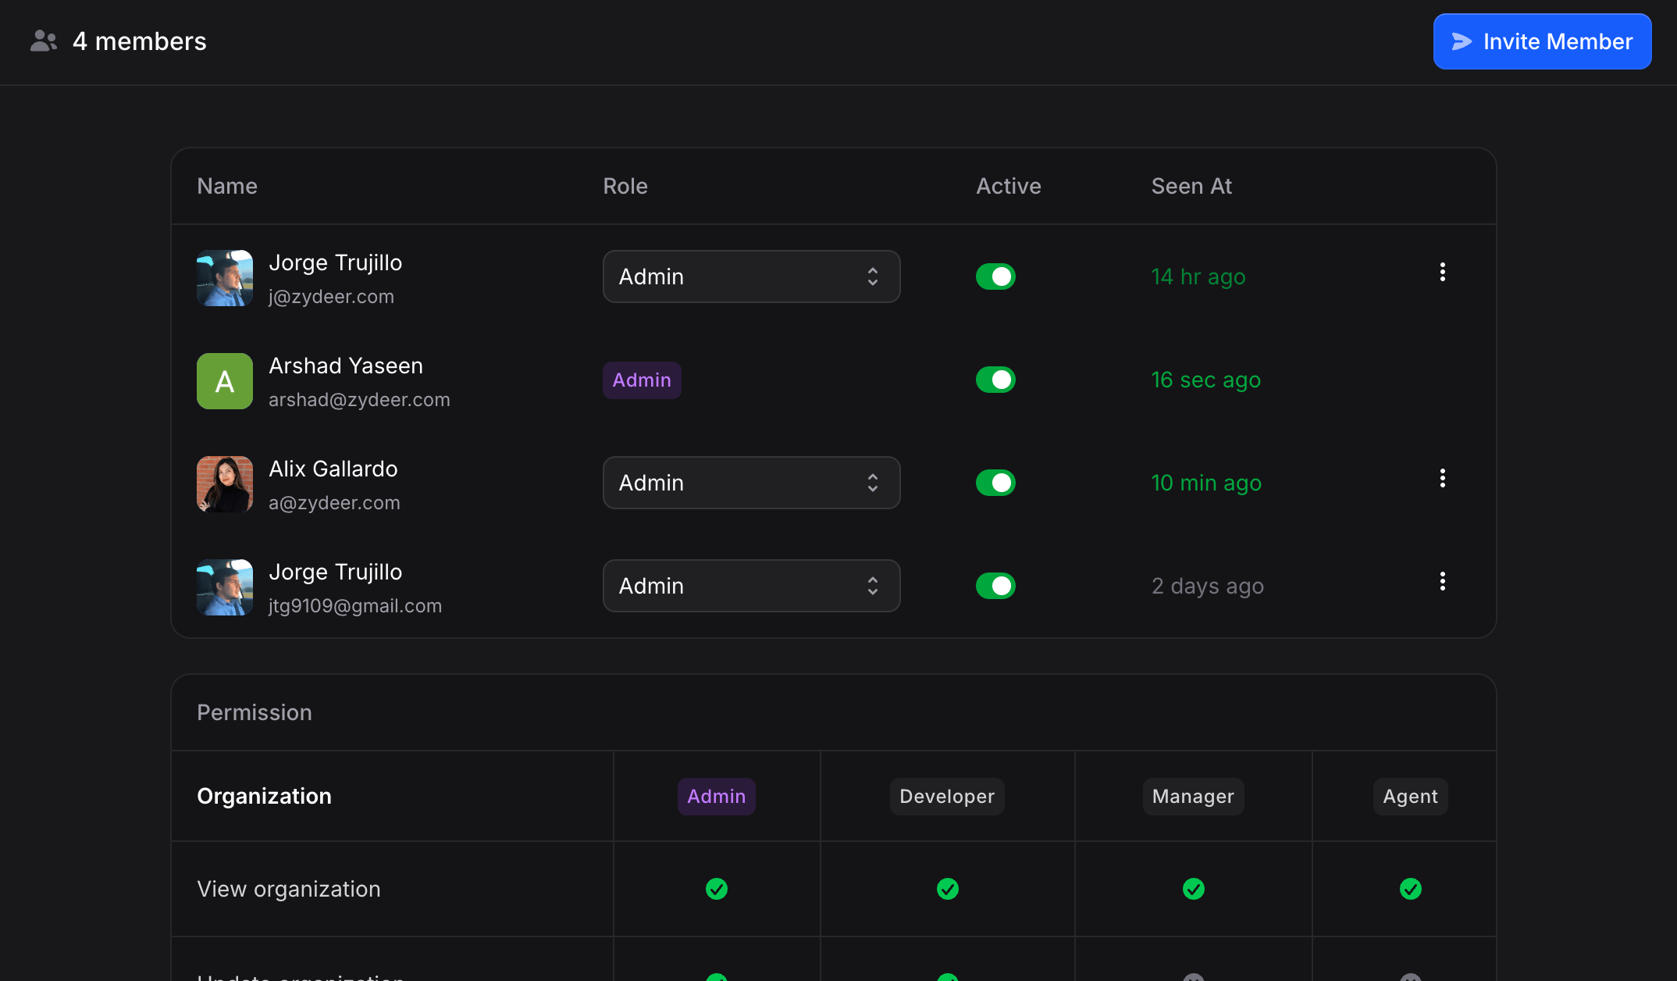Select the Developer column header badge
The image size is (1677, 981).
click(x=947, y=796)
